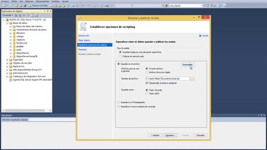Click the Nombre de archivo path field
The height and width of the screenshot is (150, 267).
point(167,79)
